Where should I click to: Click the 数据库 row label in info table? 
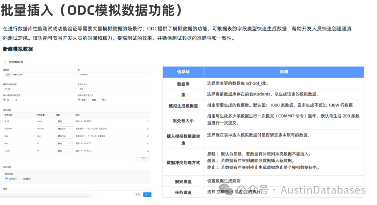tap(183, 84)
